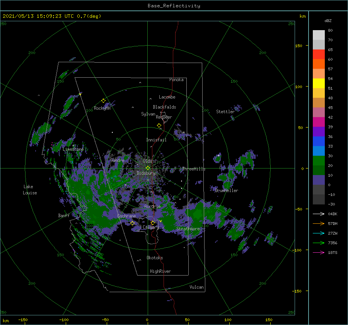Viewport: 348px width, 325px height.
Task: Click the Banff label
Action: (64, 216)
